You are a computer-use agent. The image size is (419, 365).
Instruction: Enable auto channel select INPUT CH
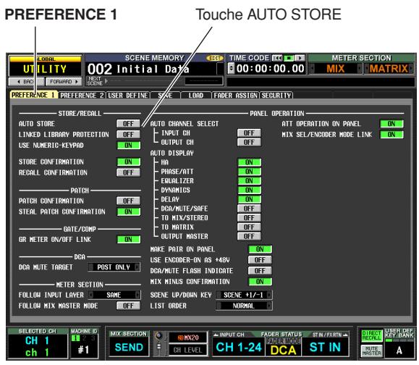249,133
